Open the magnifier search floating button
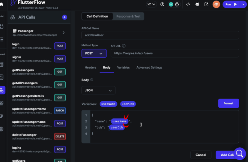 (240, 153)
